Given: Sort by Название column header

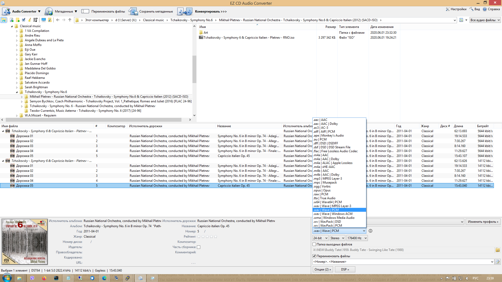Looking at the screenshot, I should (224, 126).
